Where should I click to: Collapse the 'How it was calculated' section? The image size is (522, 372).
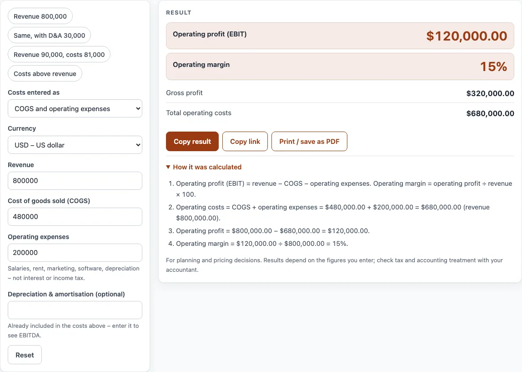pos(204,167)
